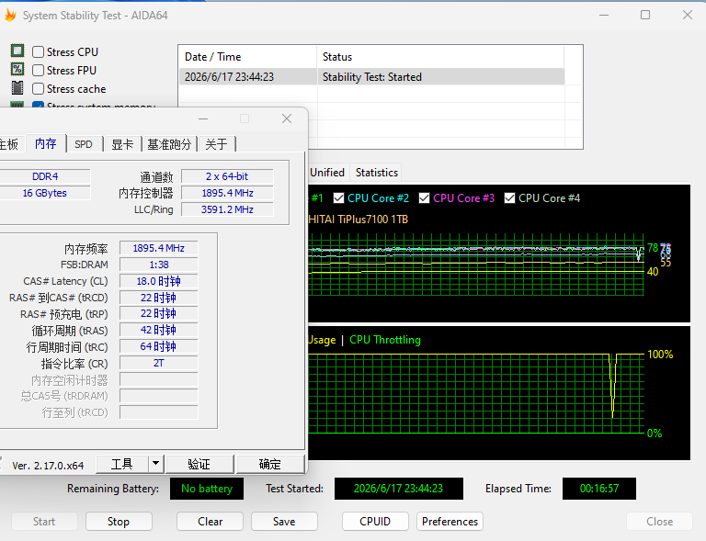
Task: Click the Stress FPU percent icon
Action: pyautogui.click(x=17, y=69)
